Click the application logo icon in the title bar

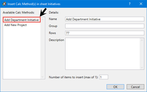pos(4,4)
